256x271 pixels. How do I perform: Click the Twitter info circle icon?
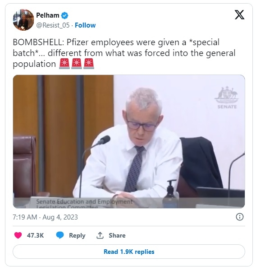(240, 217)
